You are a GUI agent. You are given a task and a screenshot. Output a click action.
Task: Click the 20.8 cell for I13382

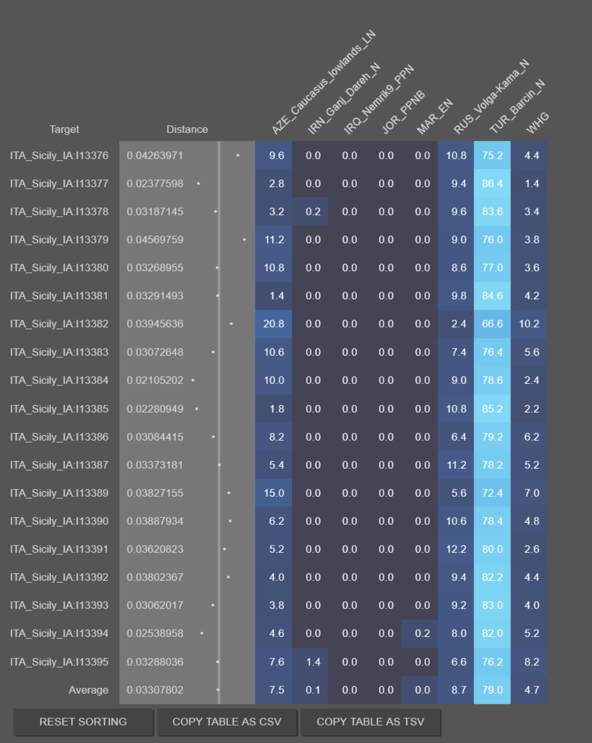click(274, 324)
